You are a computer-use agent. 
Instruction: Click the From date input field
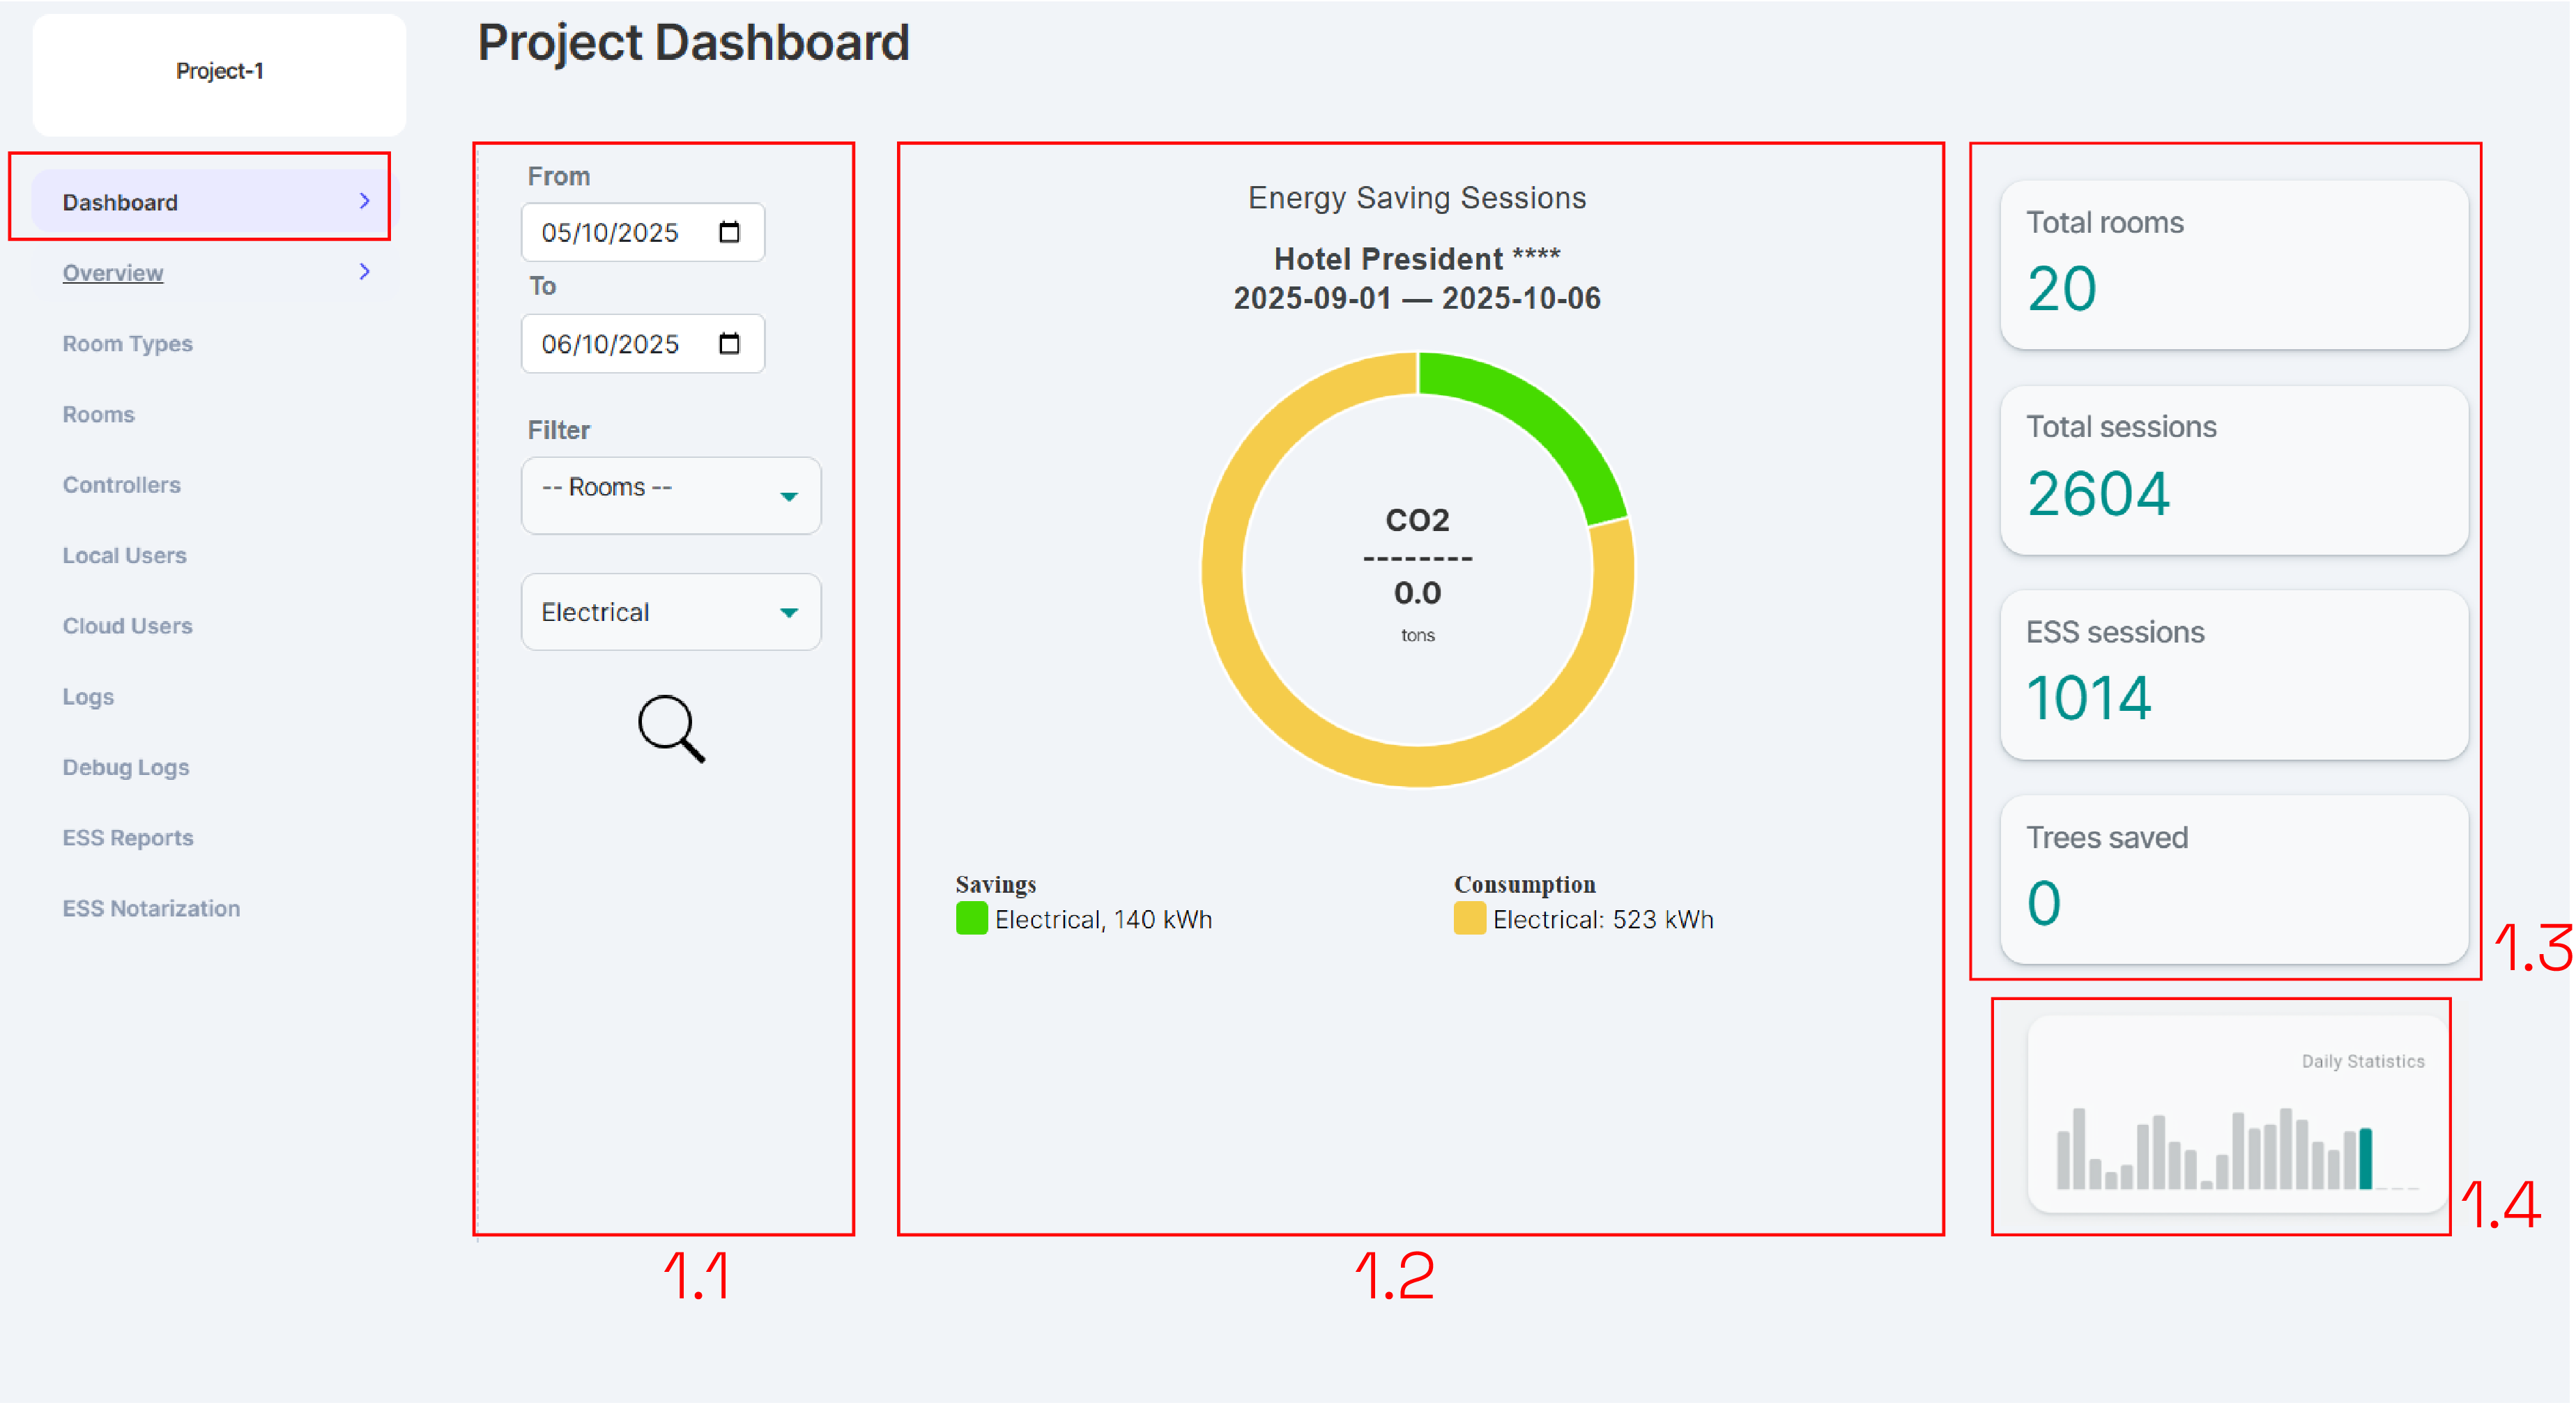610,233
